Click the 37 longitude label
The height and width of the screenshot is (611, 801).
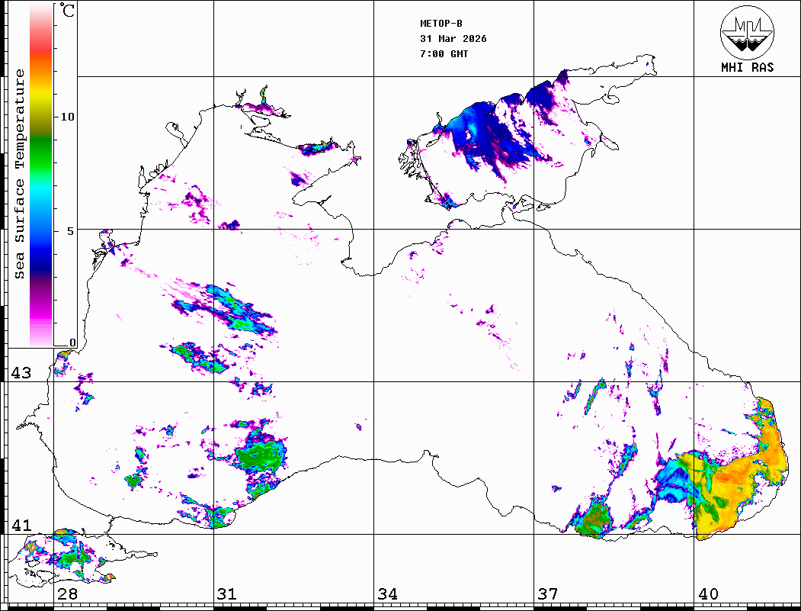[547, 593]
